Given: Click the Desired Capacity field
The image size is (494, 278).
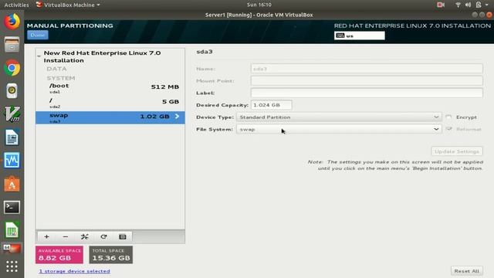Looking at the screenshot, I should pyautogui.click(x=271, y=105).
